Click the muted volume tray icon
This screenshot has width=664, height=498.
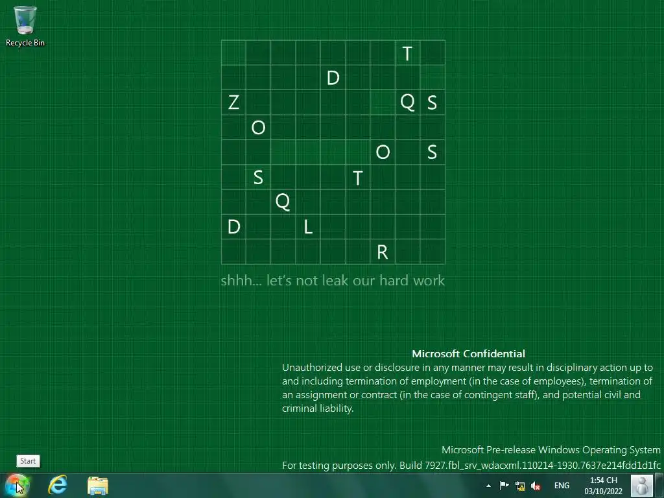(x=536, y=486)
